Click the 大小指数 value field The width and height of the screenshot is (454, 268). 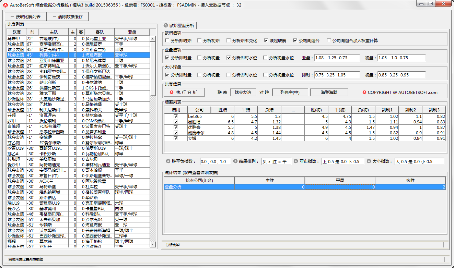pos(419,161)
